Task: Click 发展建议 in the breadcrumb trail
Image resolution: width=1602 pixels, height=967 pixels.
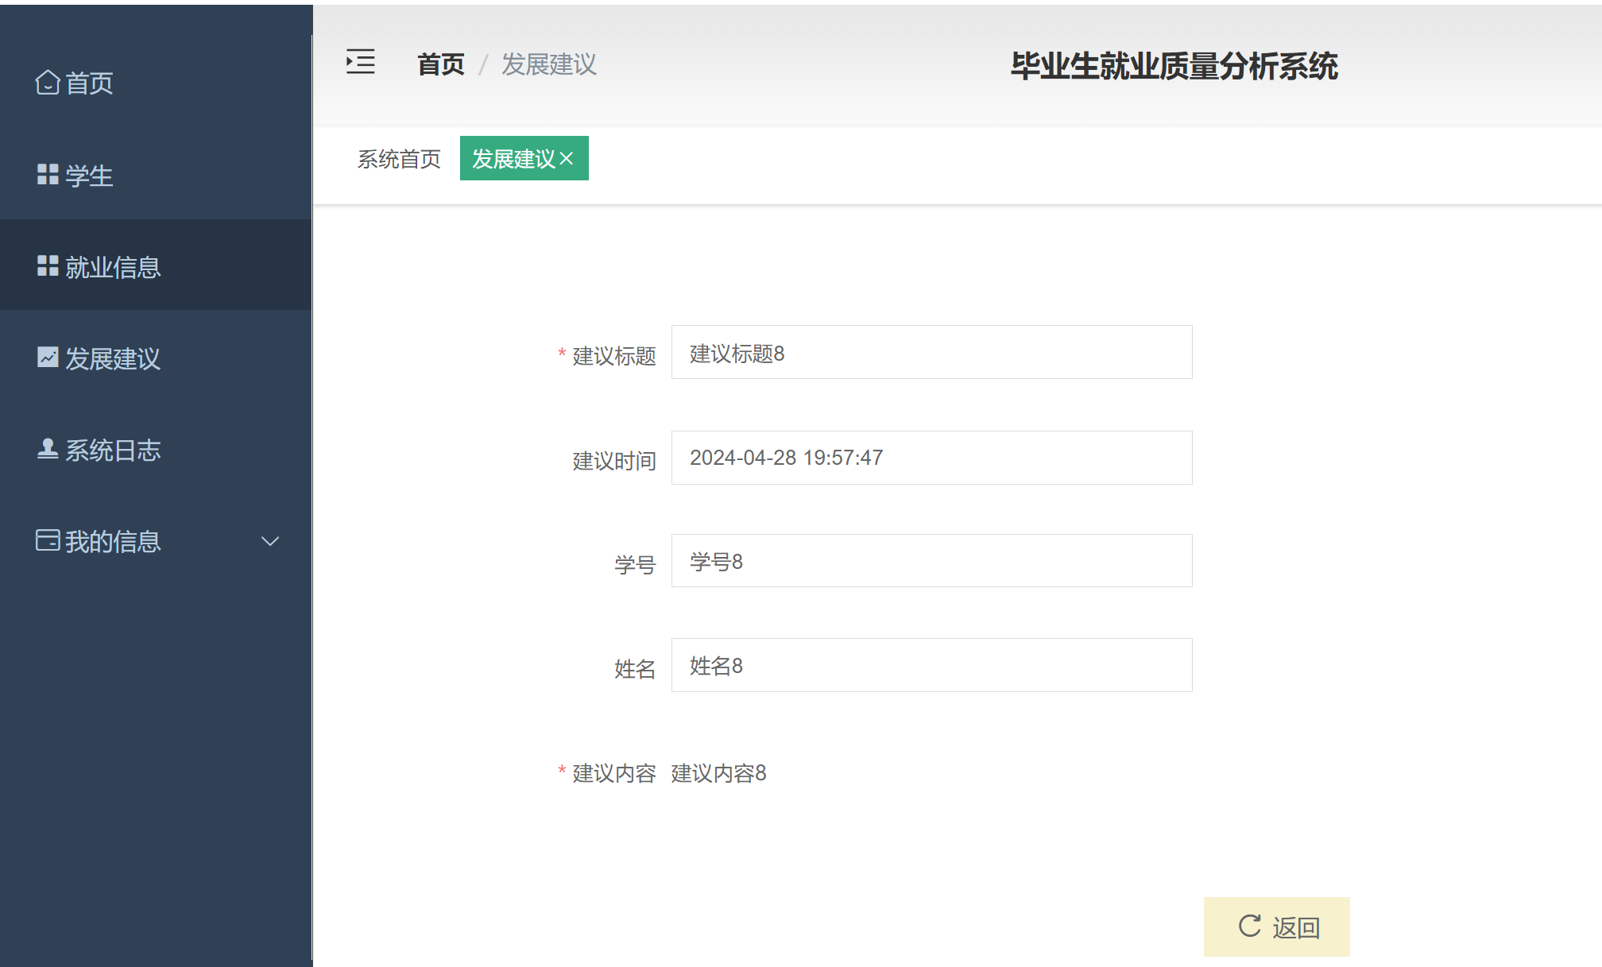Action: [548, 64]
